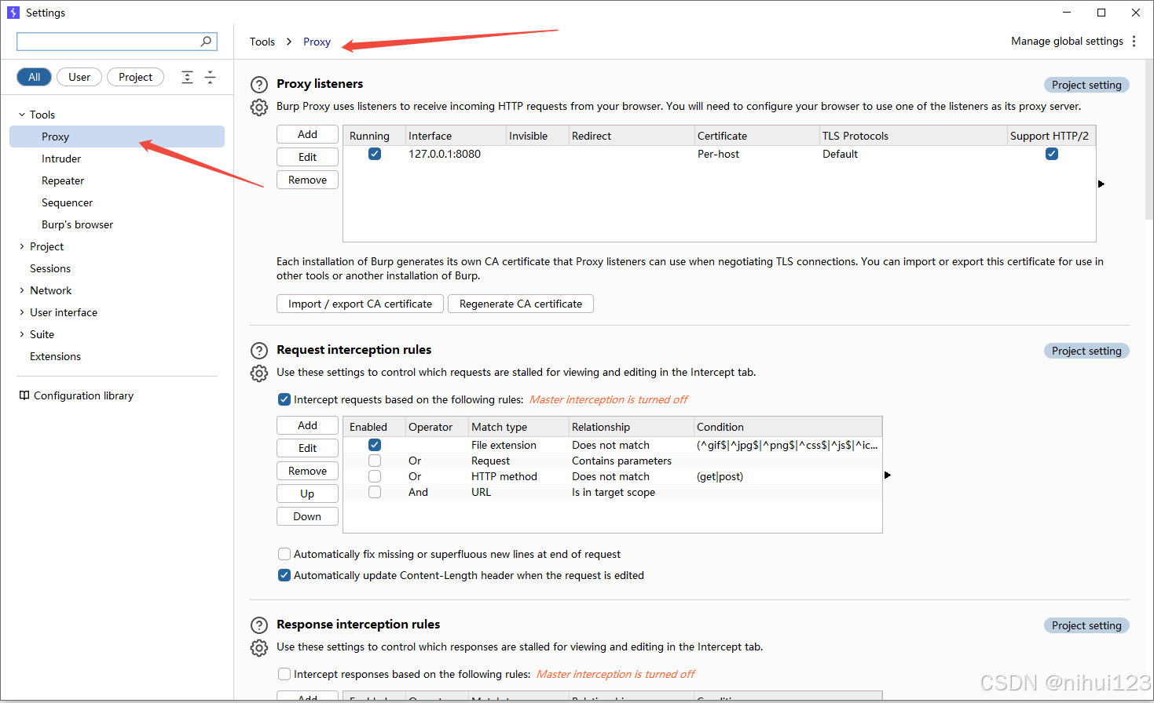Open gear options for Response interception rules
Viewport: 1154px width, 703px height.
point(259,648)
